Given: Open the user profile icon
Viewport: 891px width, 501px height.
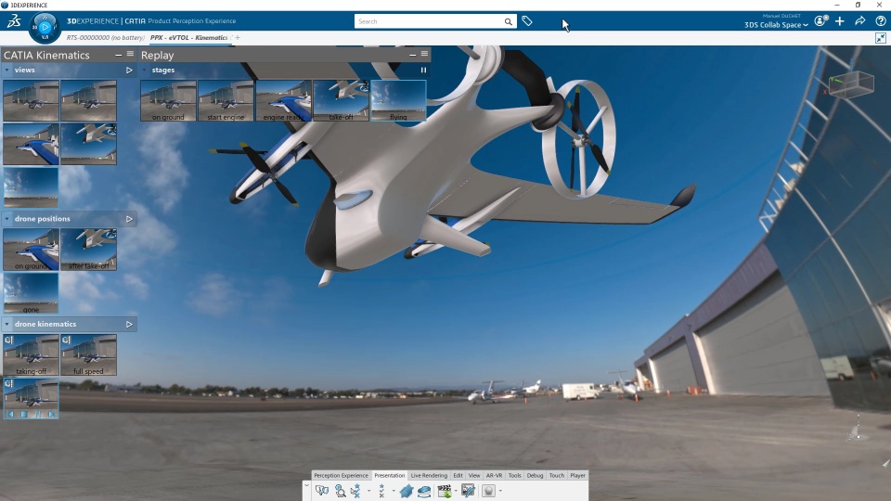Looking at the screenshot, I should click(x=820, y=21).
